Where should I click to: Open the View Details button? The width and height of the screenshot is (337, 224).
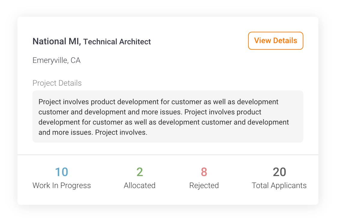275,41
